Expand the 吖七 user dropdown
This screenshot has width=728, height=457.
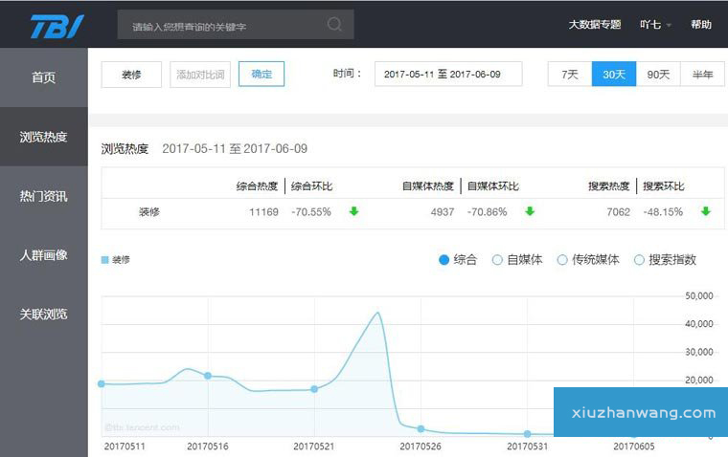tap(656, 25)
